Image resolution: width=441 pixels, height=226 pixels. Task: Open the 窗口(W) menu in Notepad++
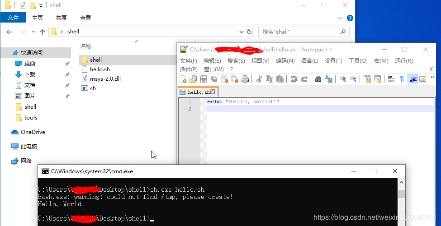(214, 69)
